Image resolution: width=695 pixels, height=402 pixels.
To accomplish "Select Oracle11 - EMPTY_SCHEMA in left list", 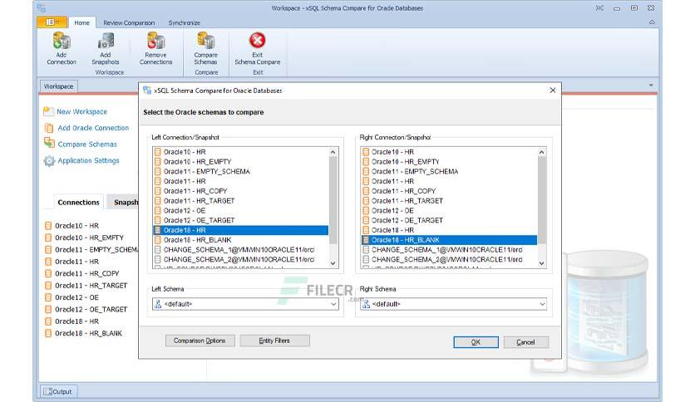I will pyautogui.click(x=241, y=171).
